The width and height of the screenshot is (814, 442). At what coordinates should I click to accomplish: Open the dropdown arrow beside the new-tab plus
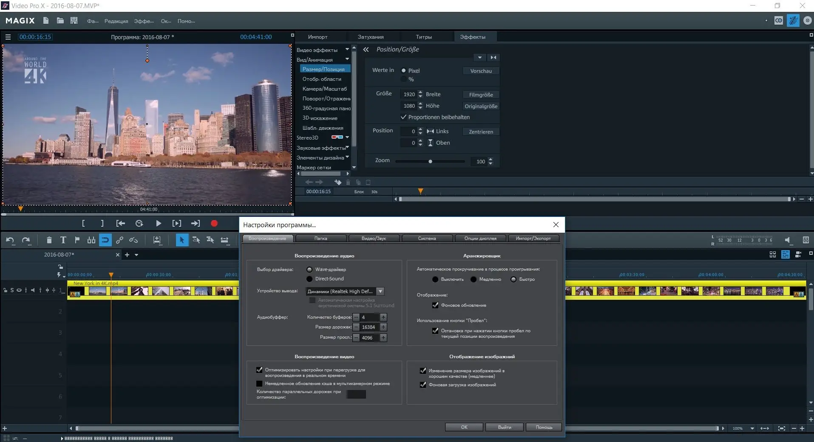click(136, 255)
